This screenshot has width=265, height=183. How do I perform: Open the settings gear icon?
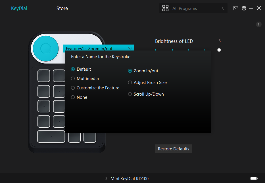coord(244,8)
